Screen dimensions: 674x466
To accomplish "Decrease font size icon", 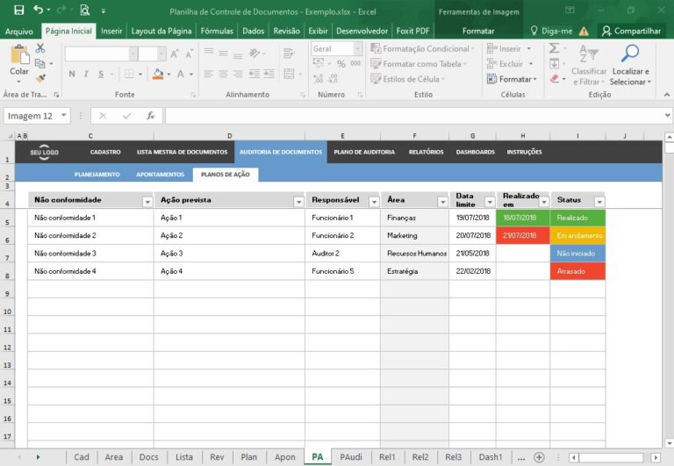I will coord(189,54).
